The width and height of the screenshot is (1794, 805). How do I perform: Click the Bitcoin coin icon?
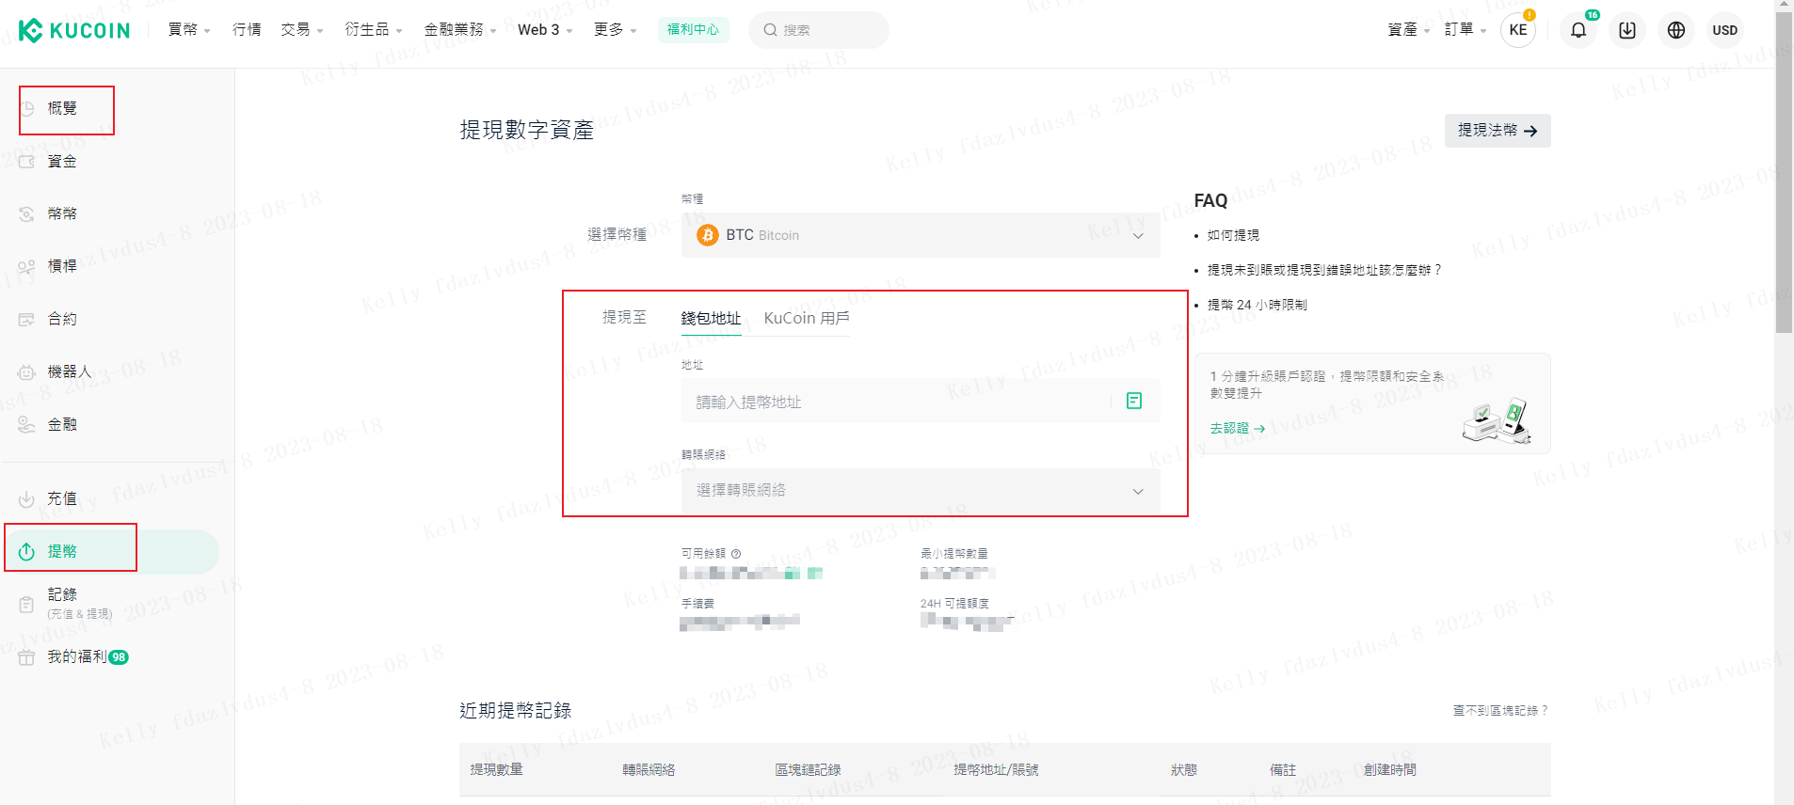click(x=708, y=235)
